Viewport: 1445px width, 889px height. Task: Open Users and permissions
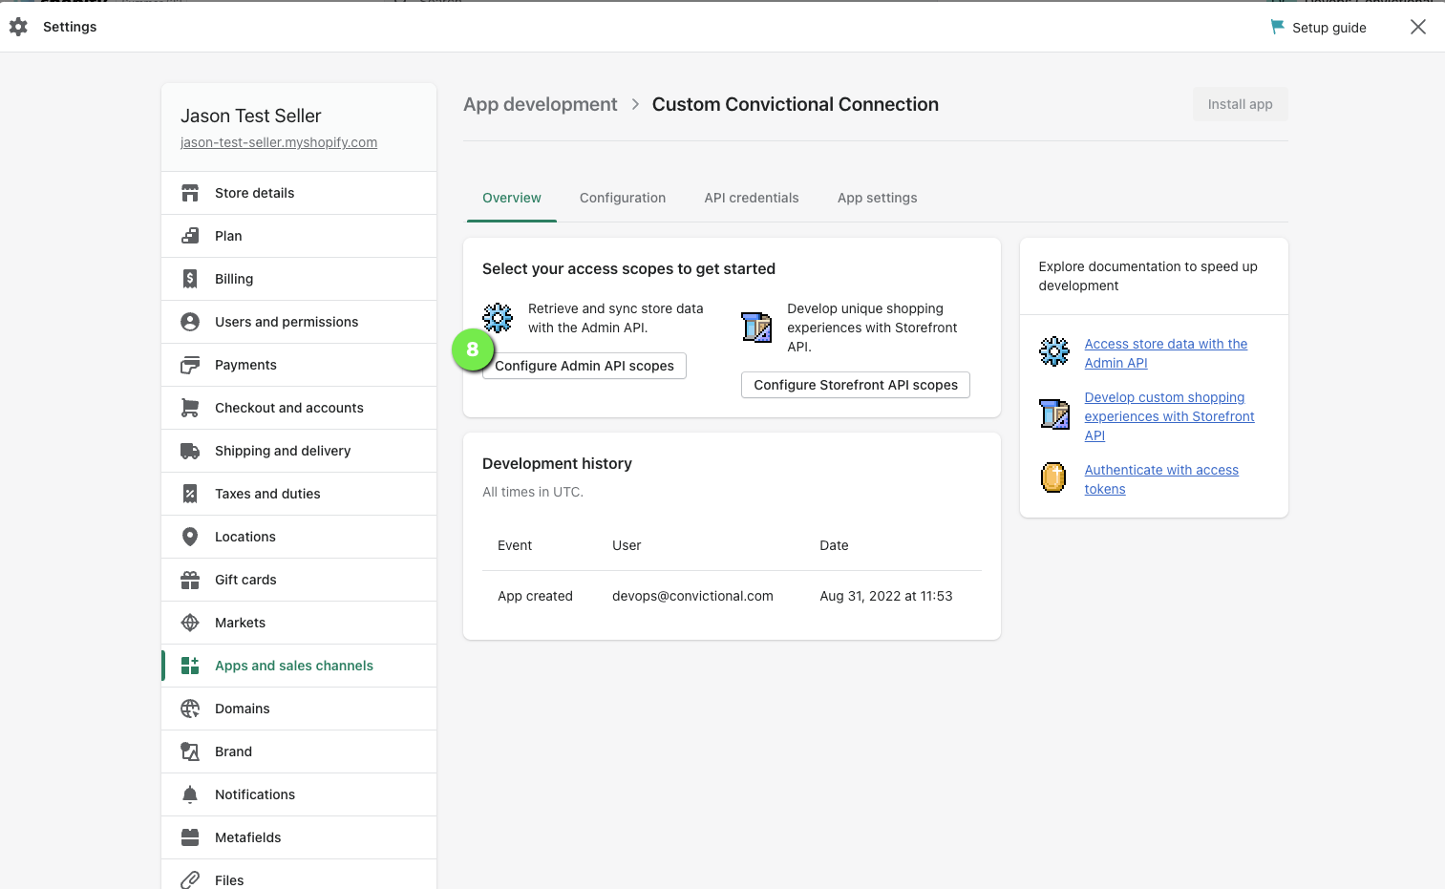(x=299, y=322)
